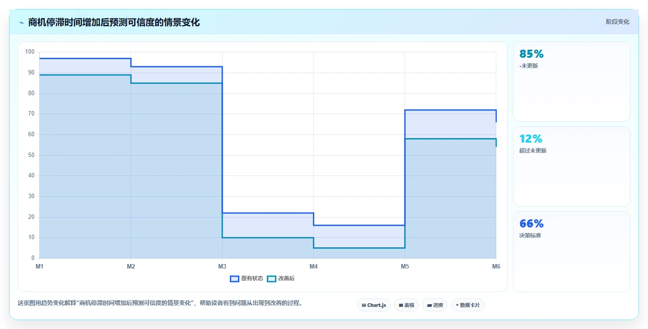Select the Chart.js tag chip
The width and height of the screenshot is (648, 329).
[x=374, y=305]
